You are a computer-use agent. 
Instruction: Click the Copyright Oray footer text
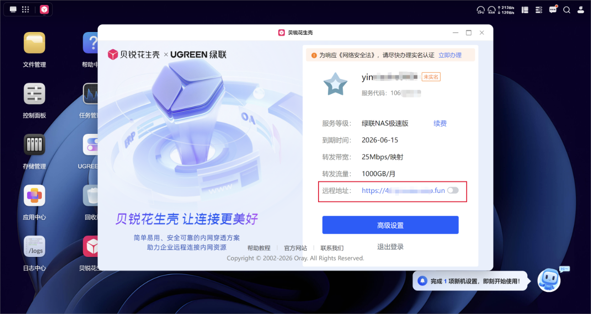pos(295,258)
